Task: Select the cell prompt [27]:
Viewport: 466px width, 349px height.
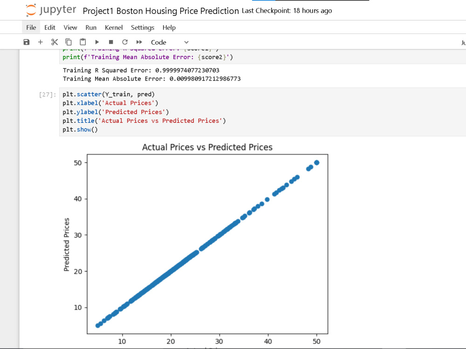Action: click(x=48, y=94)
